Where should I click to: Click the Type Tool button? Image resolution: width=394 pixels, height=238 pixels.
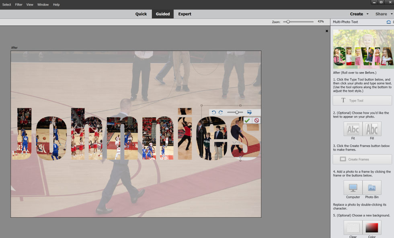(x=362, y=101)
